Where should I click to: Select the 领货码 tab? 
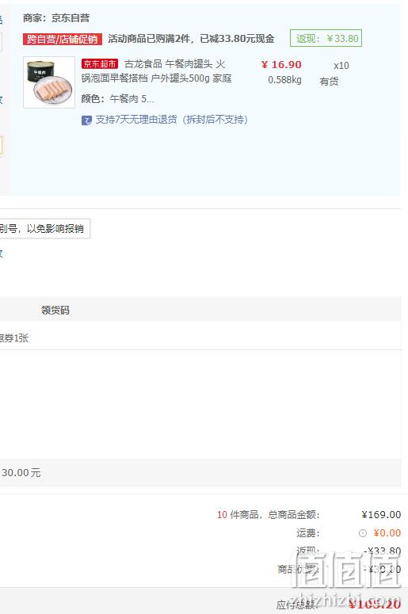55,310
